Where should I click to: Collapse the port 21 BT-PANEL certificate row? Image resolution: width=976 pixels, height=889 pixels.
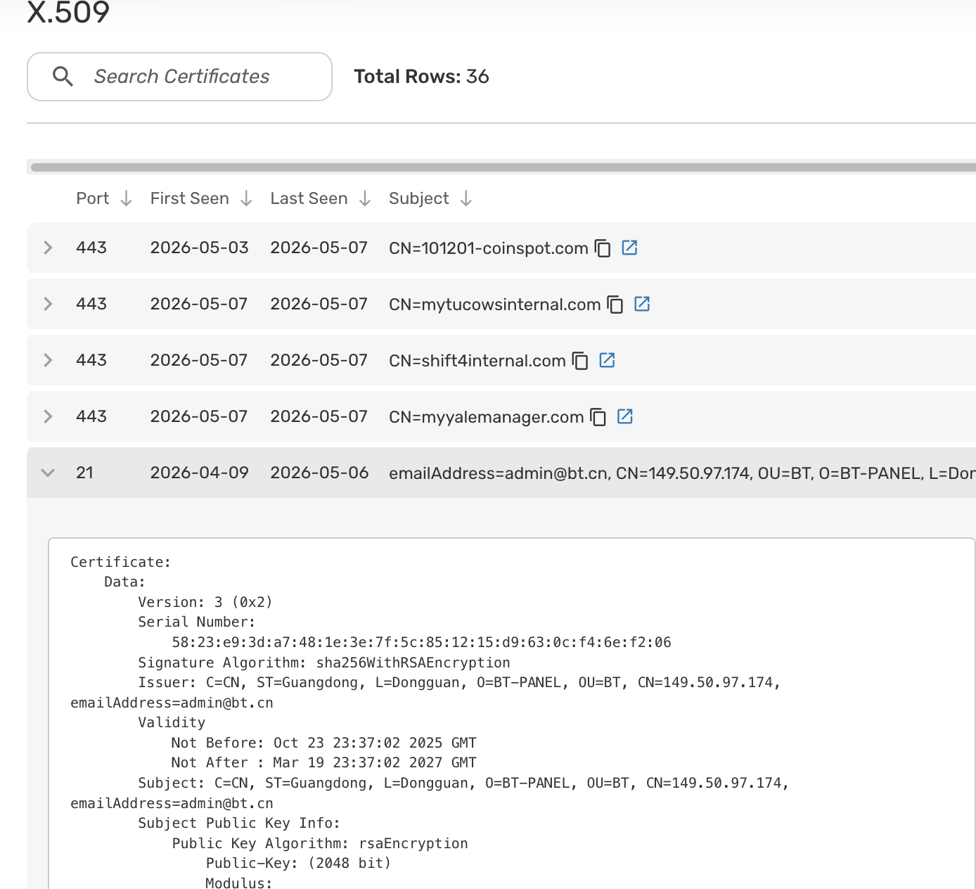click(48, 473)
